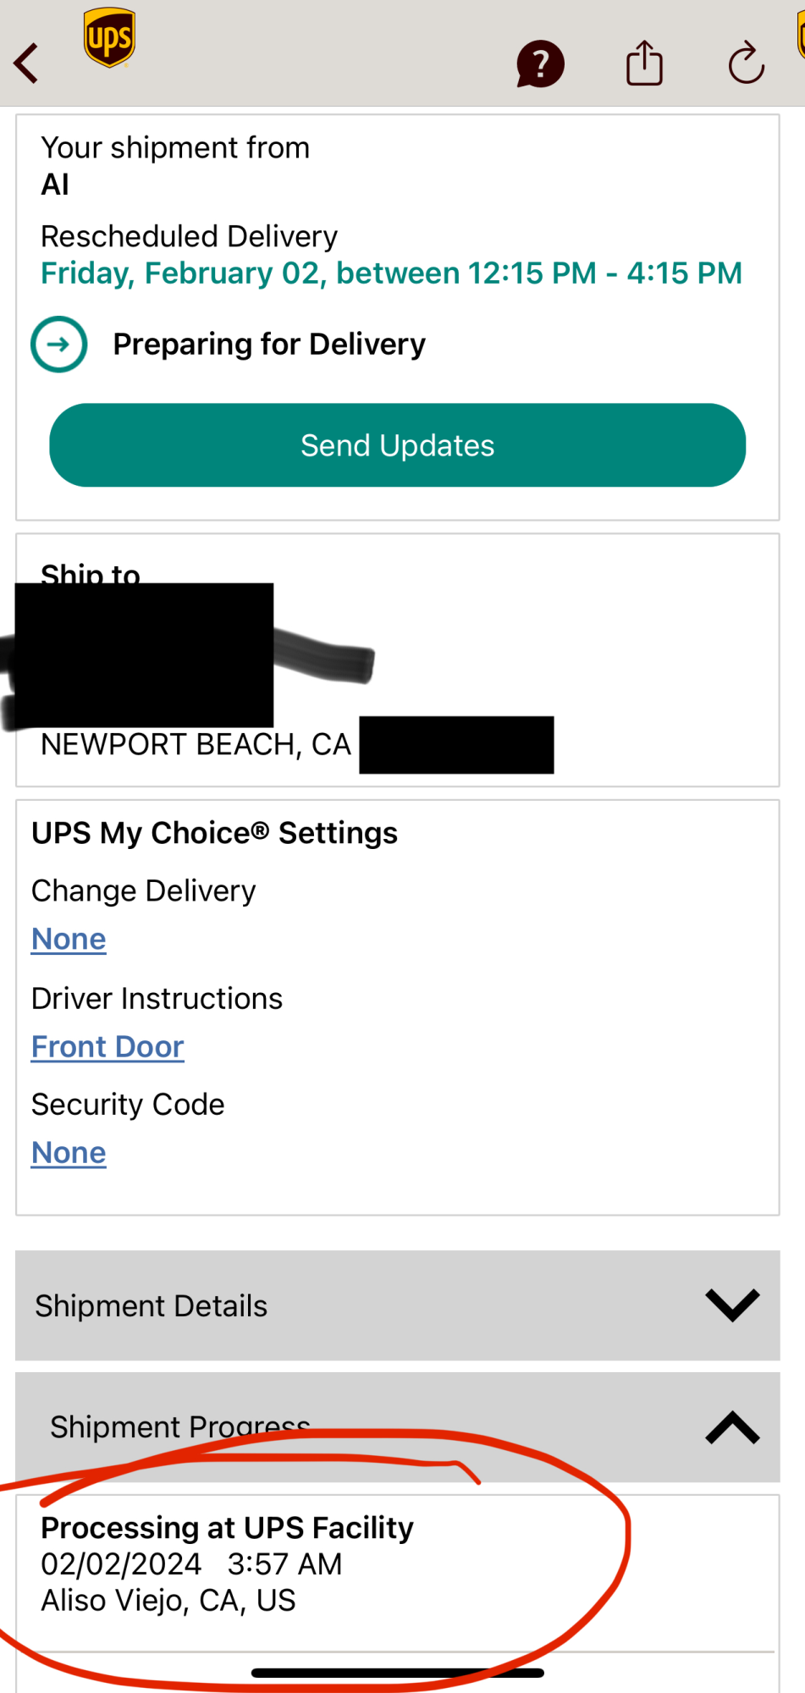The width and height of the screenshot is (805, 1693).
Task: Tap the refresh icon
Action: pos(746,63)
